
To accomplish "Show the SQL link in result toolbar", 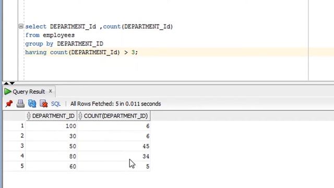I will 56,104.
